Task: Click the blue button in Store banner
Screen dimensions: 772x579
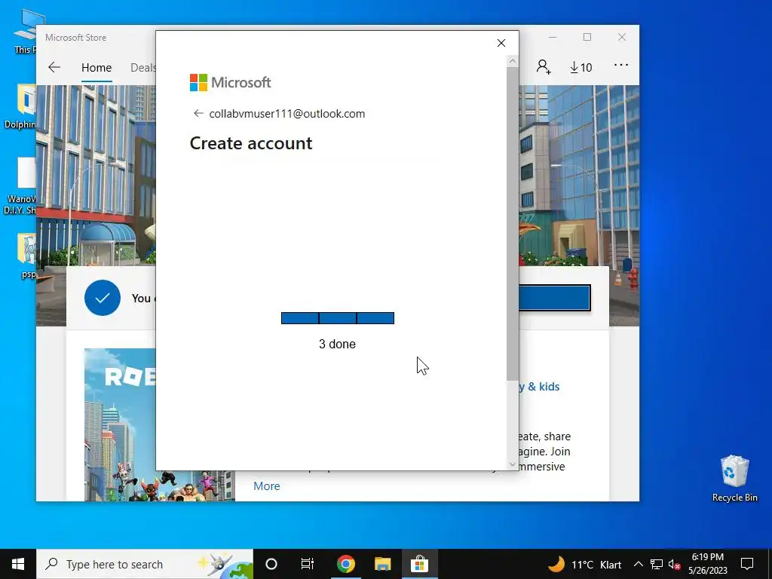Action: coord(554,298)
